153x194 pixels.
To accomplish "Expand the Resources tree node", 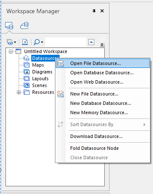I will pos(19,93).
